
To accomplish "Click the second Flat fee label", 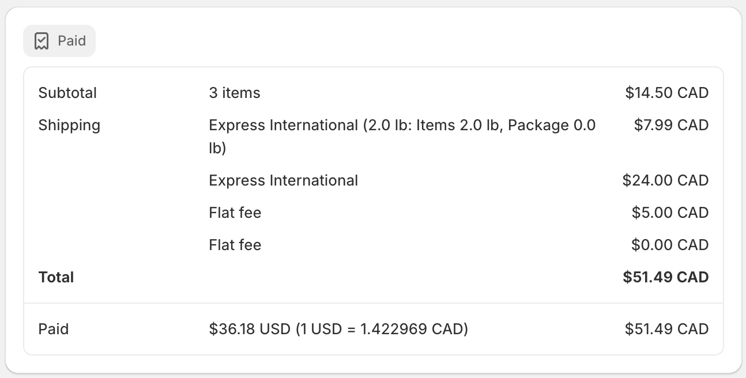I will pyautogui.click(x=235, y=245).
